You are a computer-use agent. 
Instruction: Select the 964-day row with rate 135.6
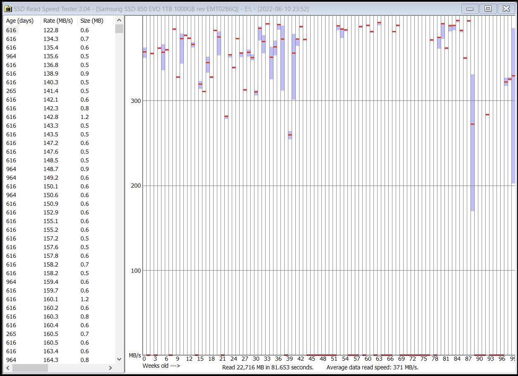(59, 56)
